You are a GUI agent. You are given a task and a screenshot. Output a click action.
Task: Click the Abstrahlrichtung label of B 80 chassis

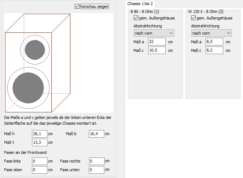point(148,26)
